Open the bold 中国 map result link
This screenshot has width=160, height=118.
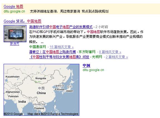tap(87, 66)
